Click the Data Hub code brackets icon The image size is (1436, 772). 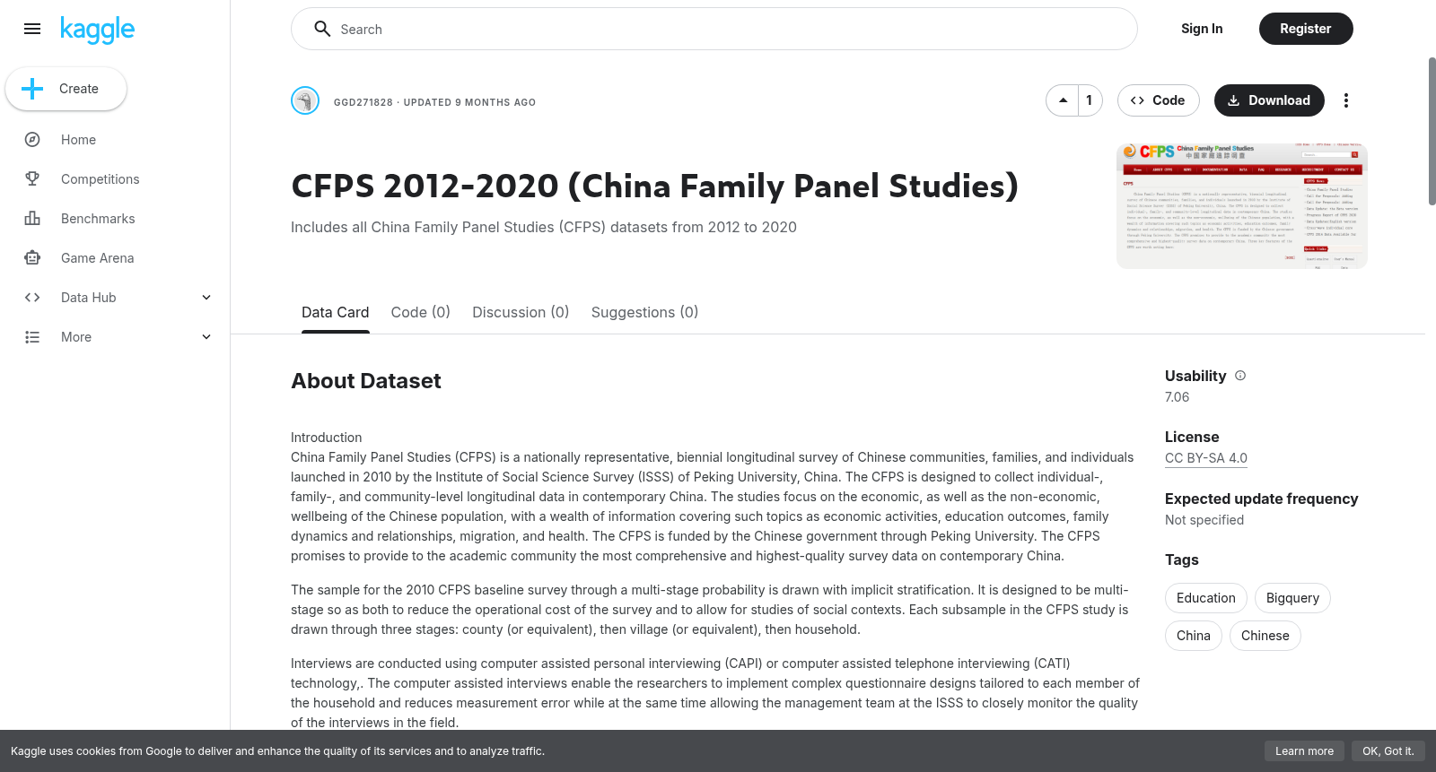click(x=32, y=298)
